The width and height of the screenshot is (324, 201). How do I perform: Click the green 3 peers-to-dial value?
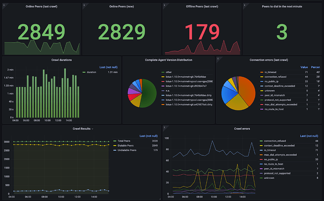(x=282, y=31)
